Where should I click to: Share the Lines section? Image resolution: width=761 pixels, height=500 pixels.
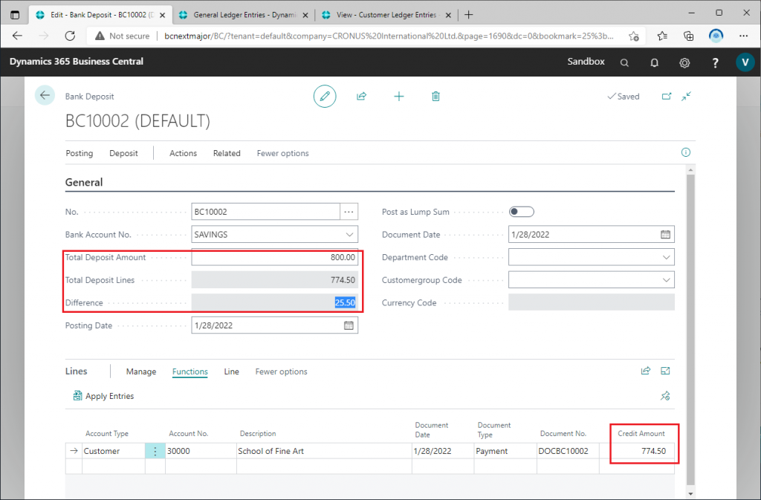point(646,371)
